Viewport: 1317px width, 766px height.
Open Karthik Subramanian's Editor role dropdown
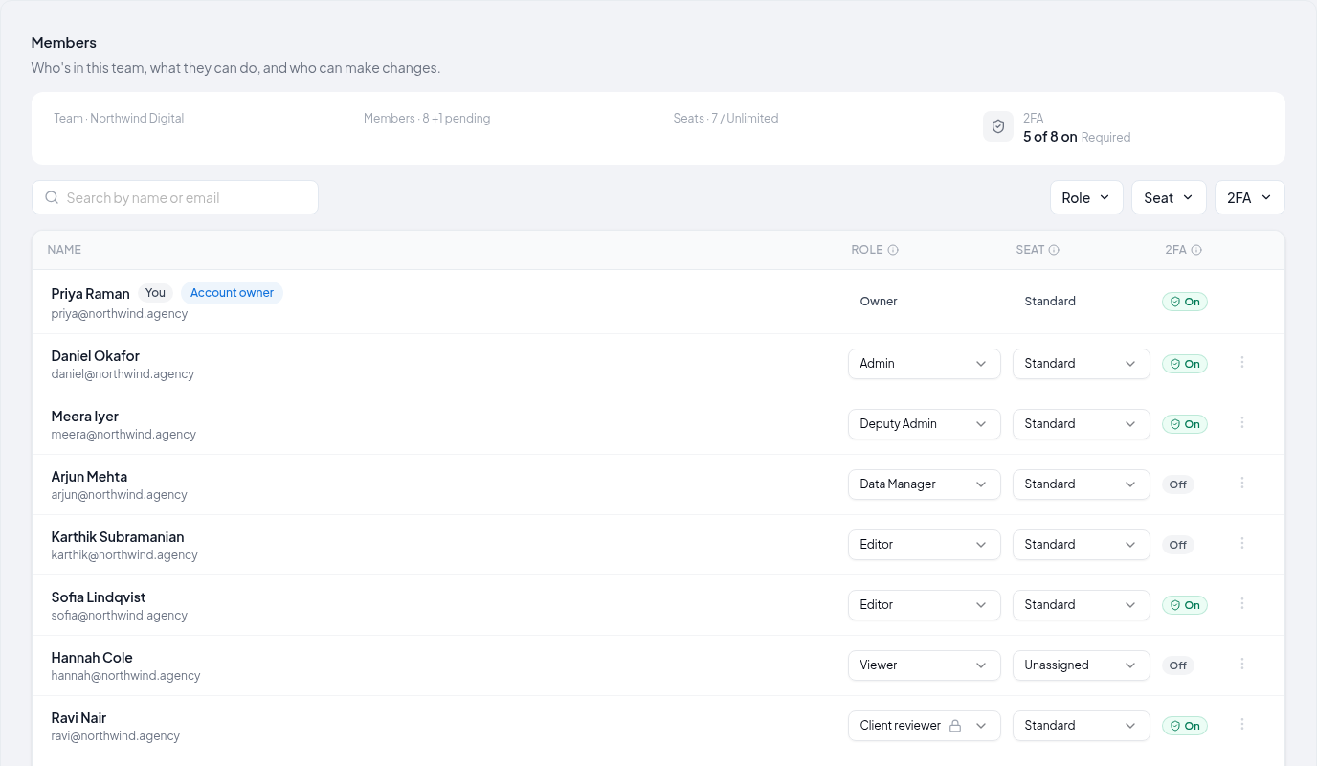pyautogui.click(x=925, y=545)
